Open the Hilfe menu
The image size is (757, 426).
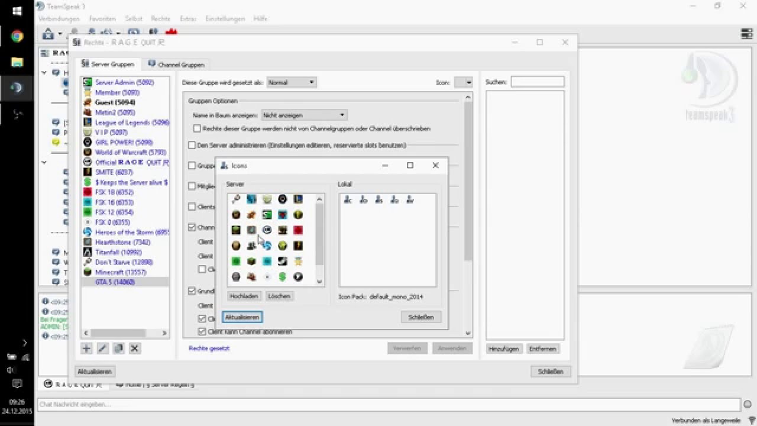pyautogui.click(x=261, y=19)
